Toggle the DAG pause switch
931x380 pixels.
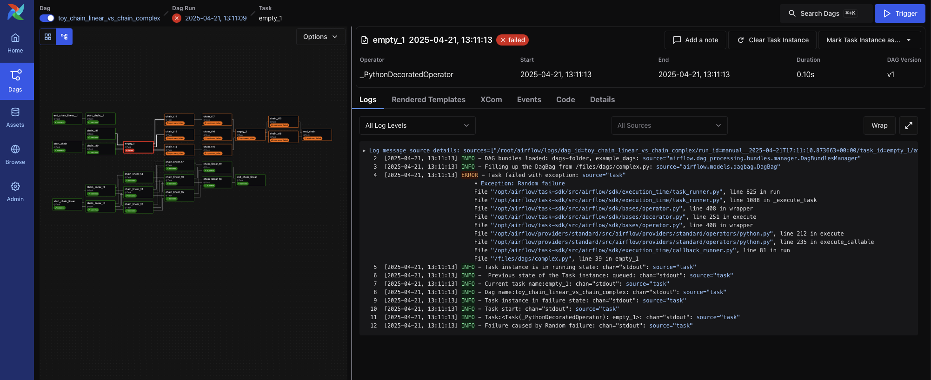47,18
